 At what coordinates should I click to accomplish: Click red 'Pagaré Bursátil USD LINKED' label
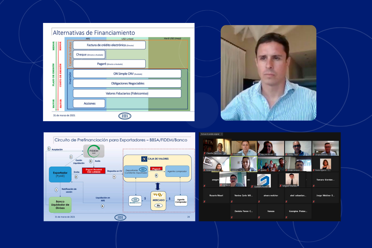(x=94, y=170)
